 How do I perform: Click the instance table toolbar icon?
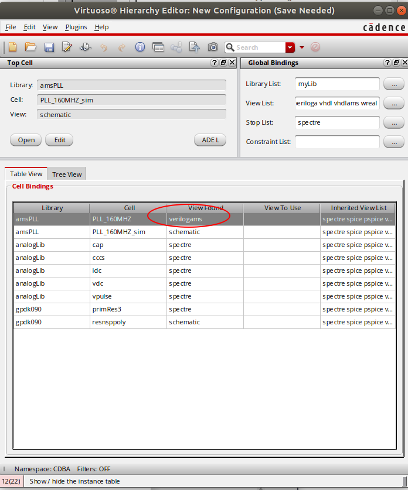(158, 47)
